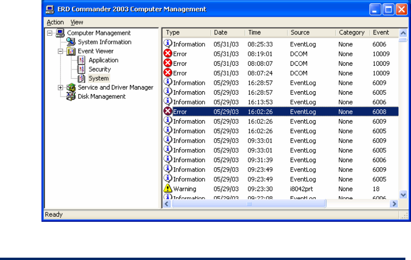This screenshot has width=411, height=260.
Task: Click the selected error icon at 16:02:26
Action: 168,111
